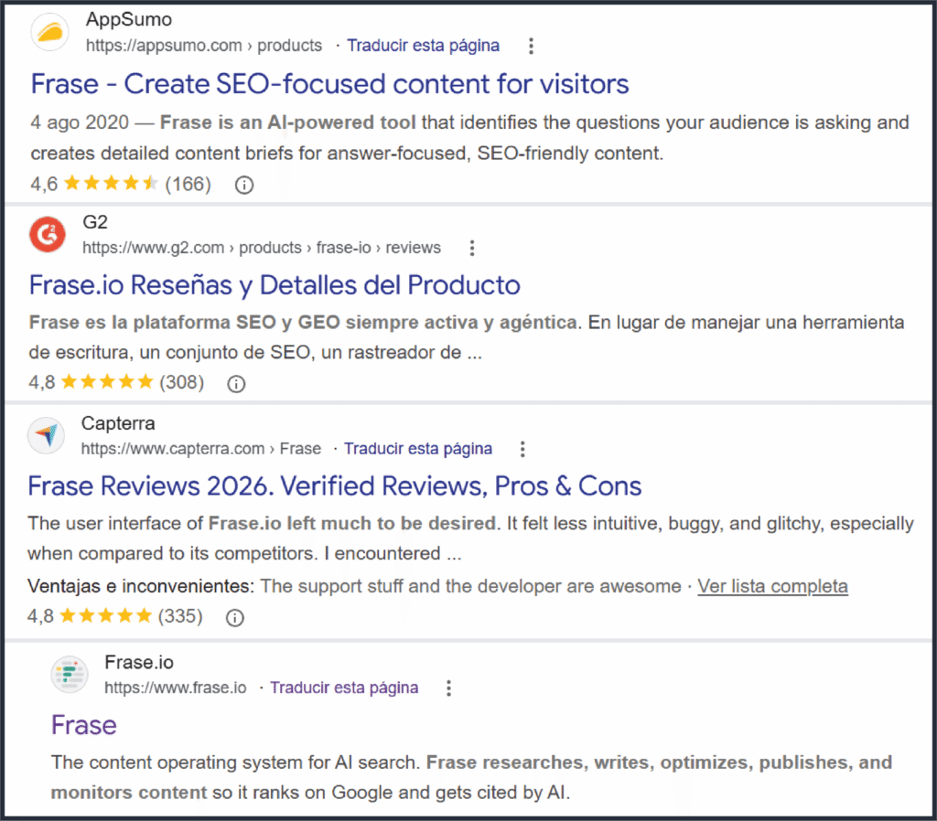This screenshot has height=821, width=937.
Task: Open 'Frase.io Reseñas y Detalles del Producto'
Action: (275, 285)
